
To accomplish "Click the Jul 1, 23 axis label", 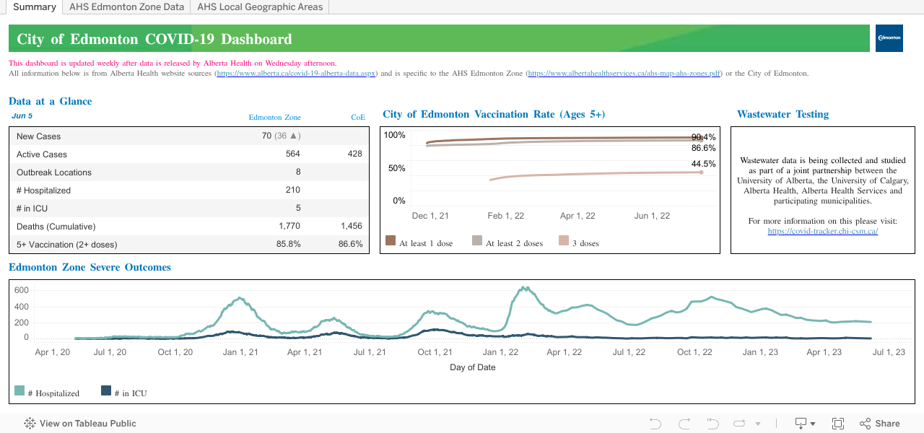I will pos(889,352).
